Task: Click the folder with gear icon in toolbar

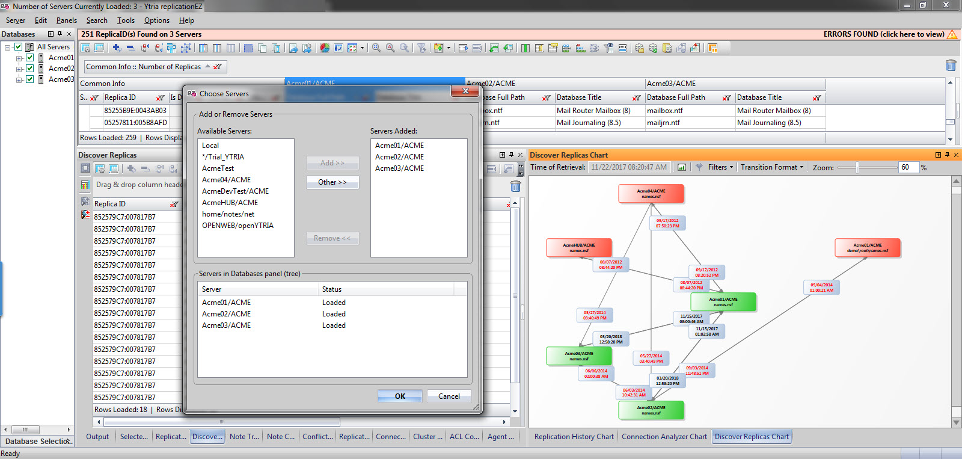Action: coord(667,48)
